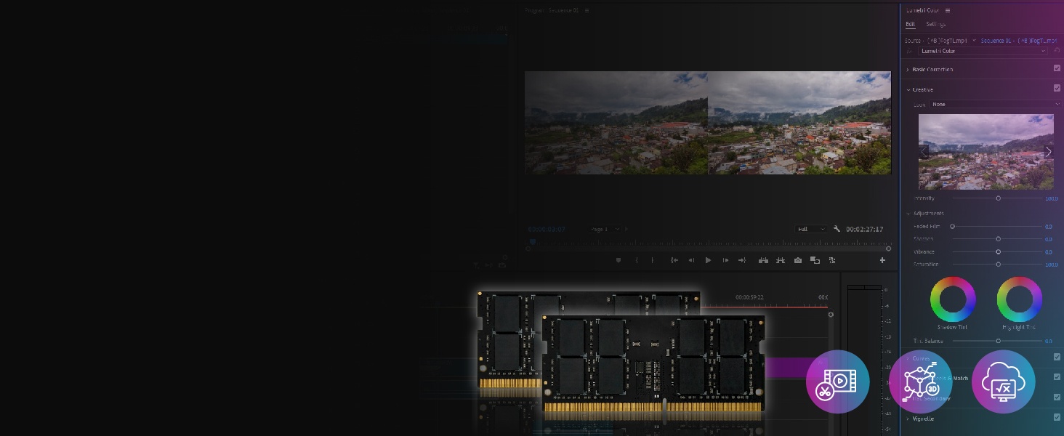1064x436 pixels.
Task: Select the Source clip tab in Lumetri
Action: click(938, 41)
